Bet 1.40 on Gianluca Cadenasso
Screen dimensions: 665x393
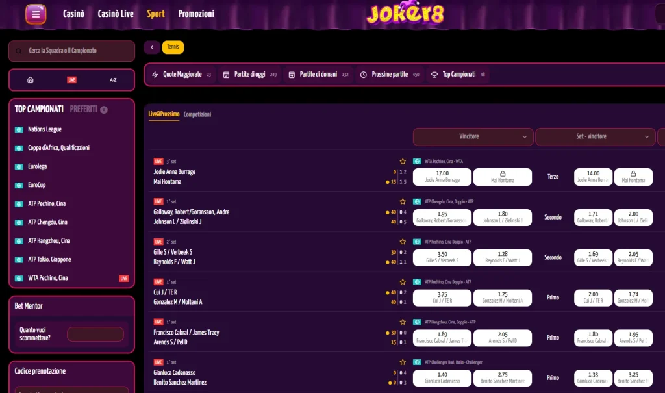(442, 377)
